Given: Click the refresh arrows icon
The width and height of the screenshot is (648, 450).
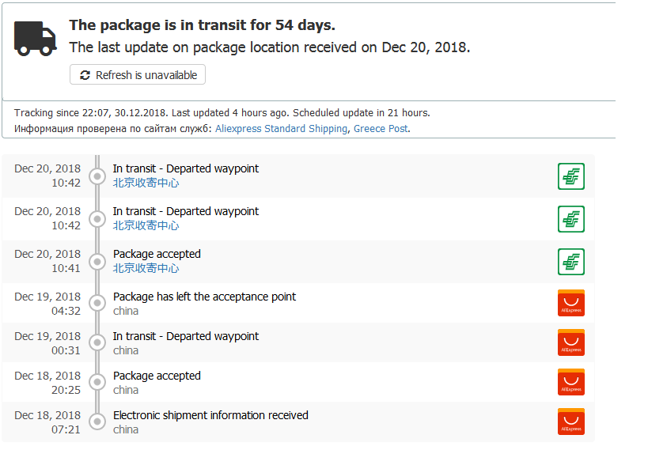Looking at the screenshot, I should (85, 75).
